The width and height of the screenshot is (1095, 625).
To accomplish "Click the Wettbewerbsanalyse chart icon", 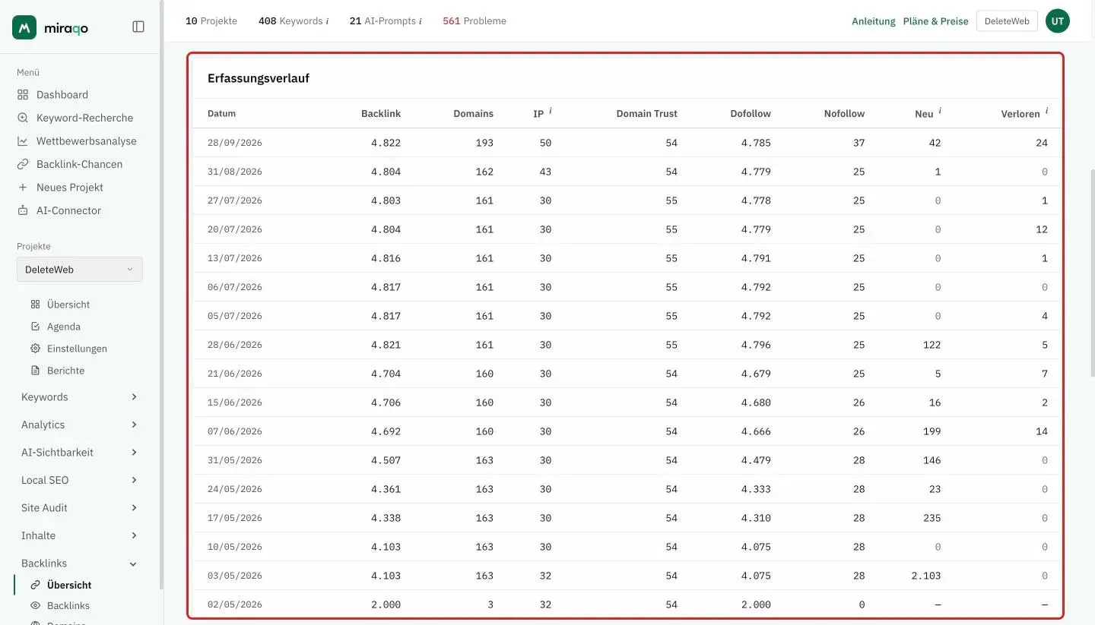I will click(23, 141).
